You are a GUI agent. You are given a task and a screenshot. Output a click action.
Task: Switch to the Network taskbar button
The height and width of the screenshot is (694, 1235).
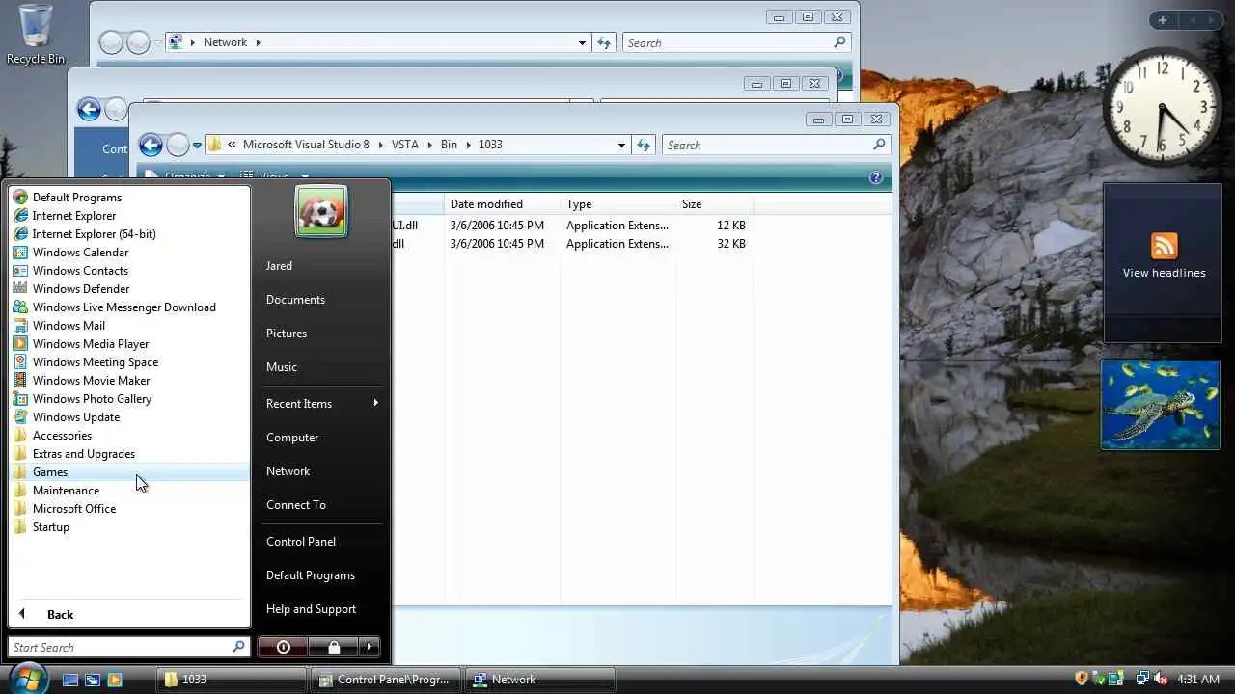tap(540, 680)
